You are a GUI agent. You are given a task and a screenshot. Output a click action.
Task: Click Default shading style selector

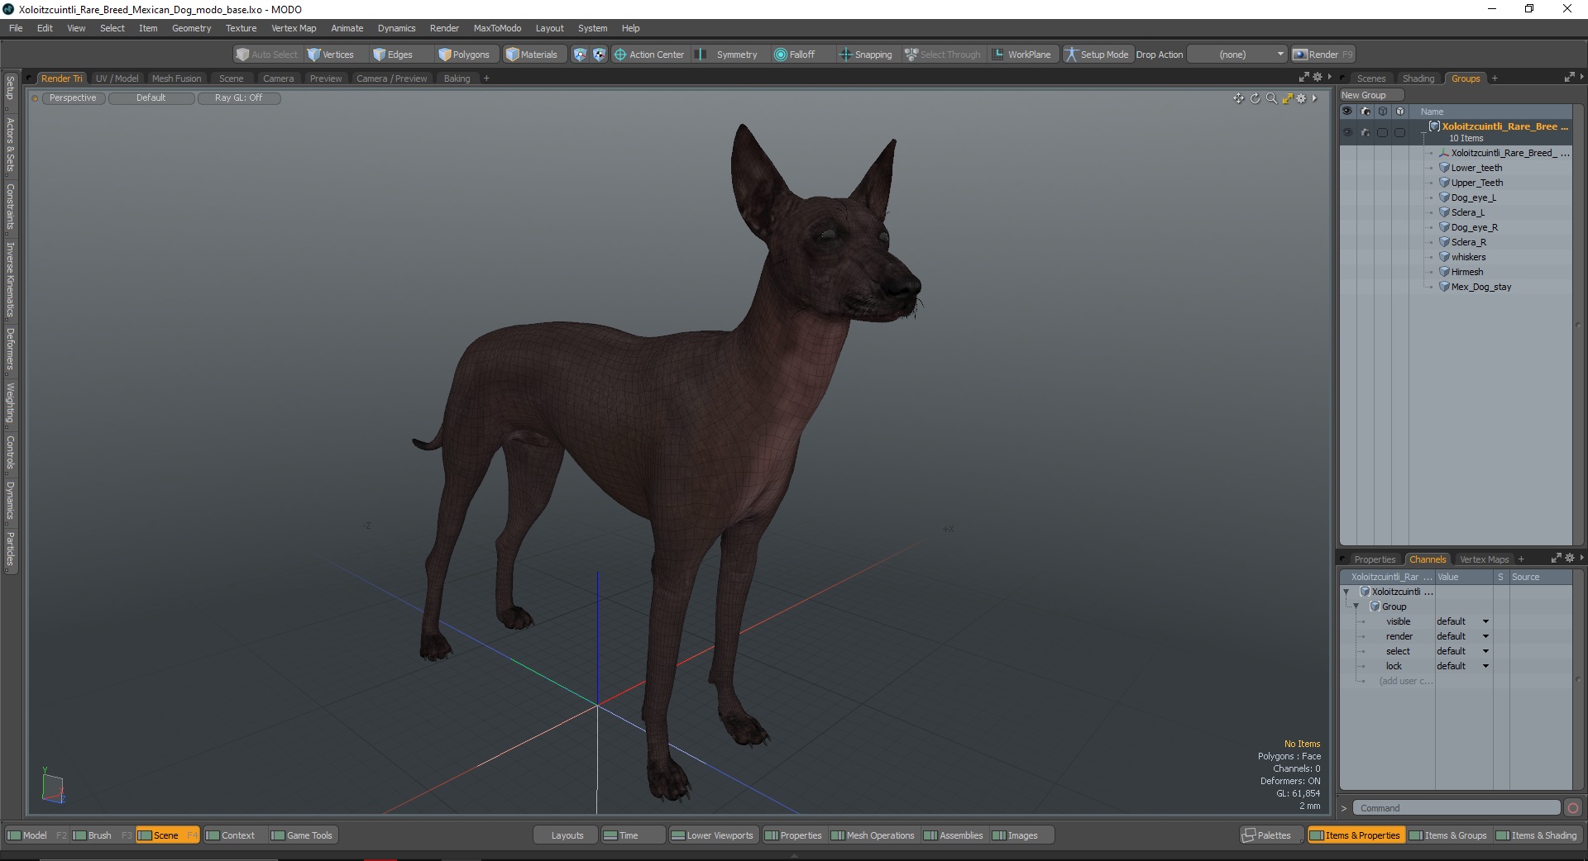tap(151, 98)
